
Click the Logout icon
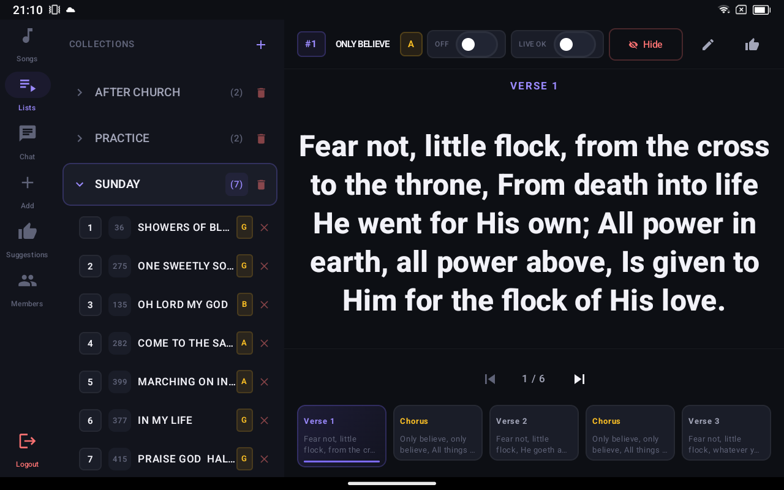coord(28,440)
